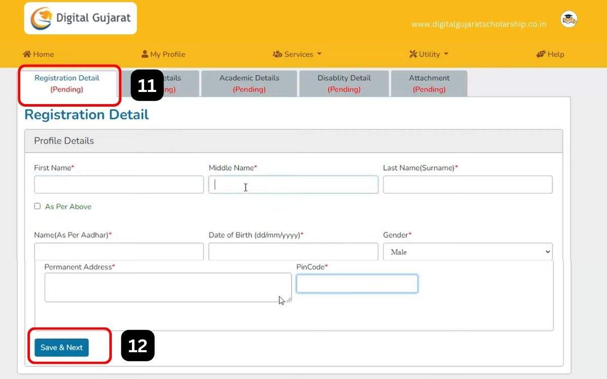Click the Home icon in the navbar
Viewport: 607px width, 379px height.
pyautogui.click(x=28, y=54)
